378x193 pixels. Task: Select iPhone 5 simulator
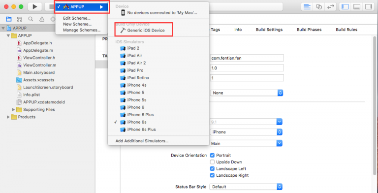(x=135, y=93)
